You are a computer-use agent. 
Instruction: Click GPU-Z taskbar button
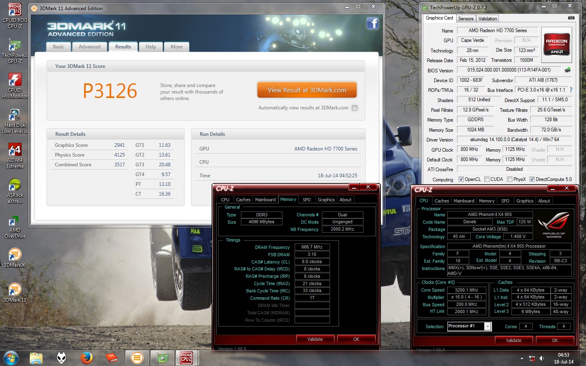pos(162,358)
